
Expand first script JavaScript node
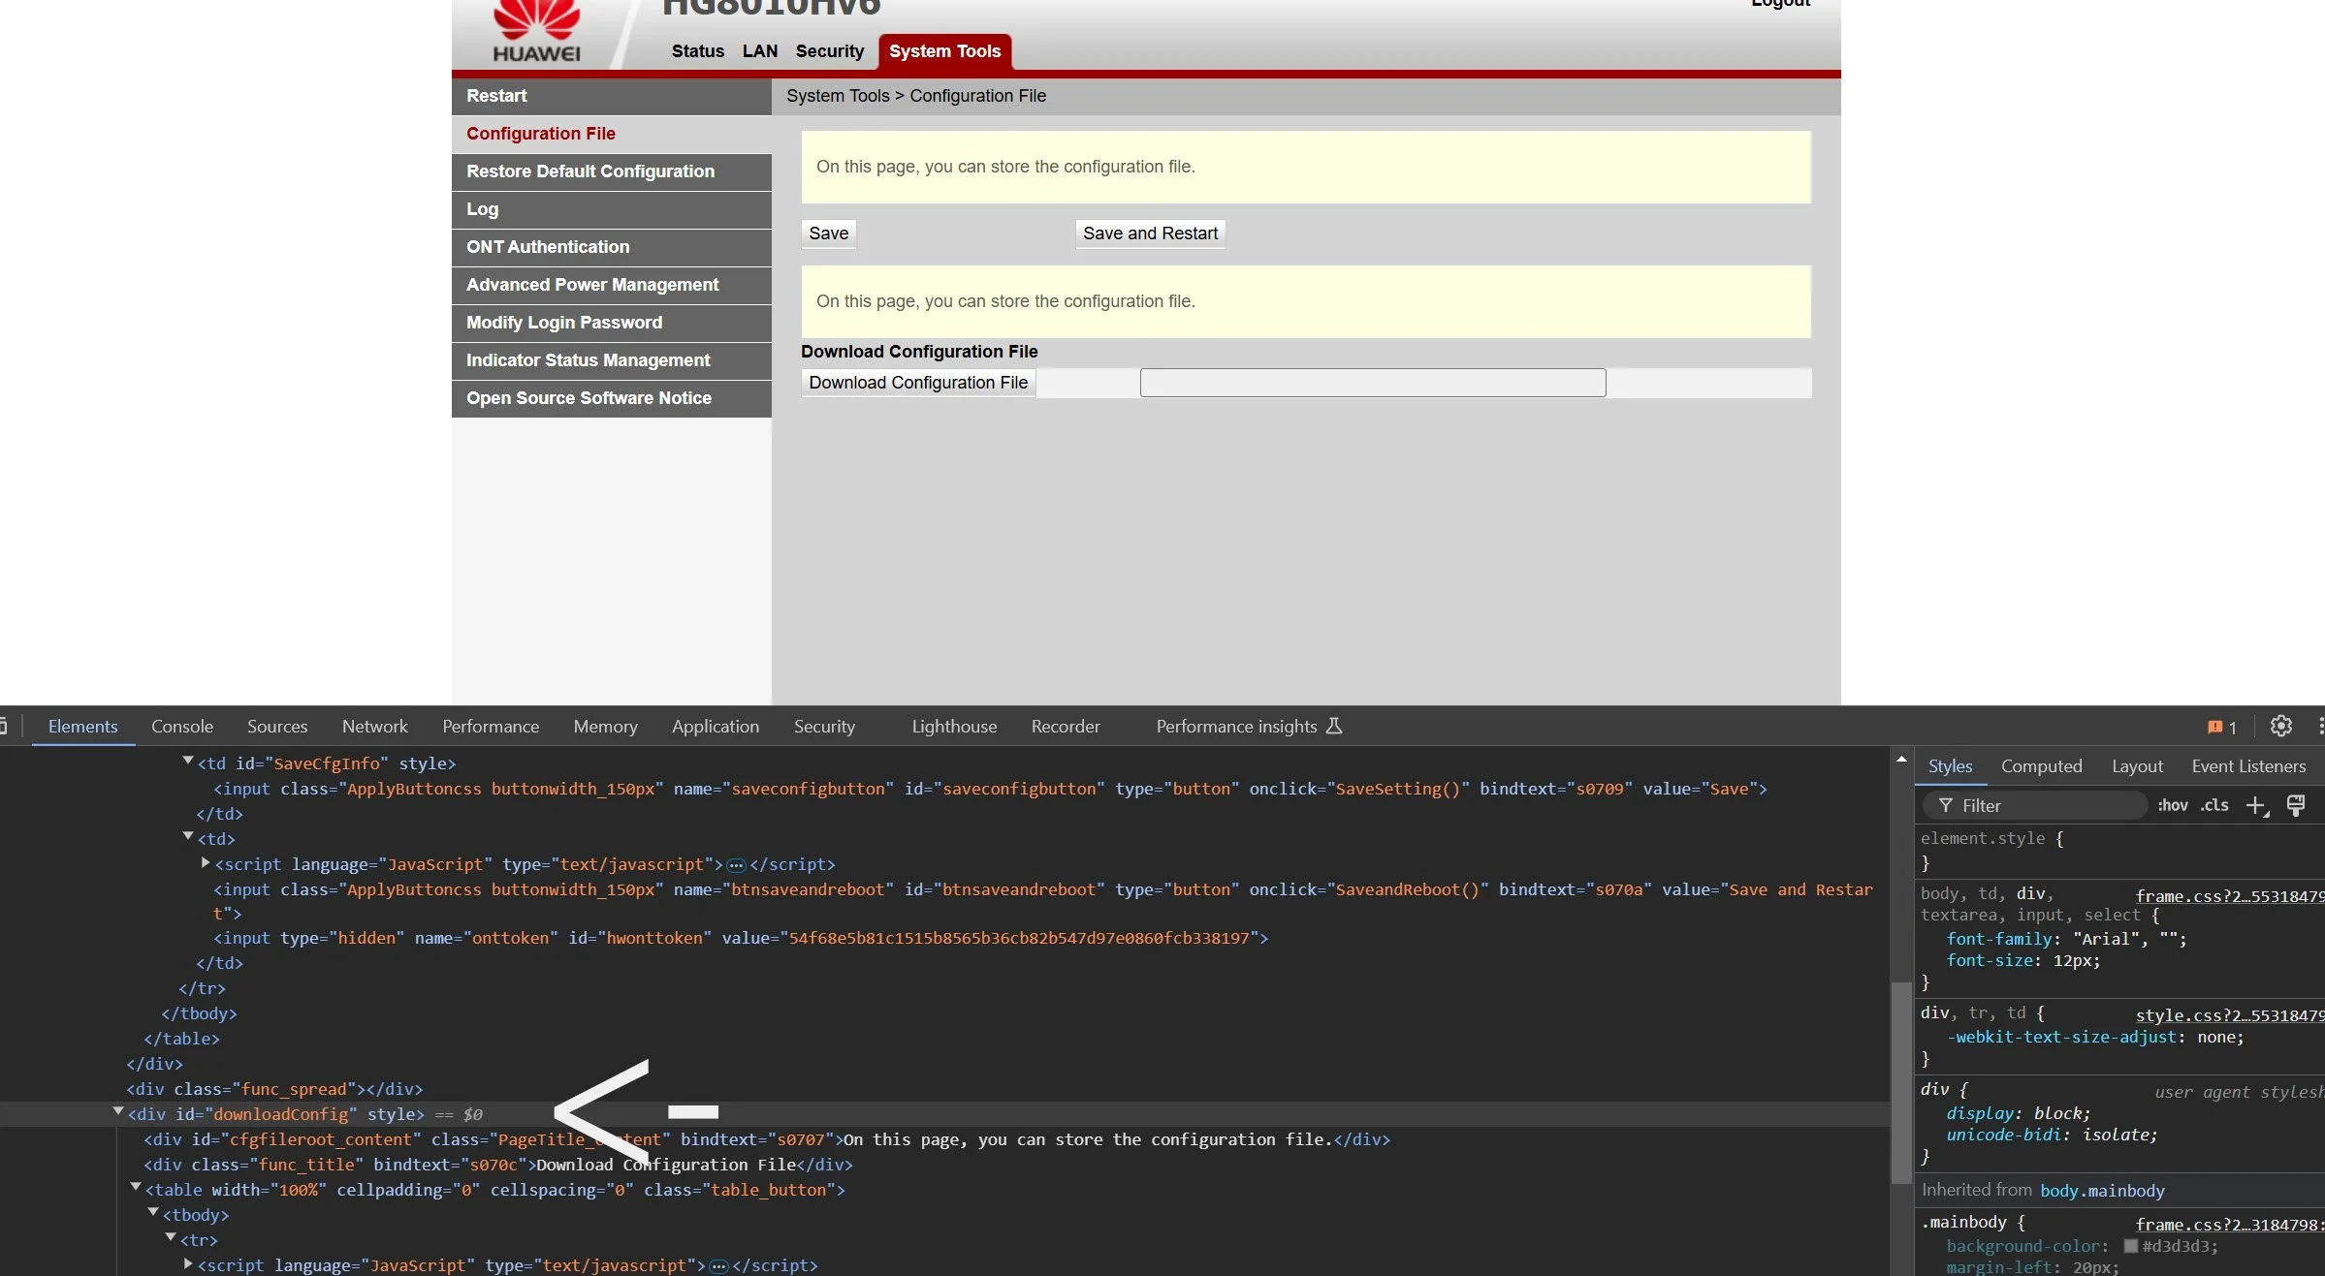click(206, 862)
